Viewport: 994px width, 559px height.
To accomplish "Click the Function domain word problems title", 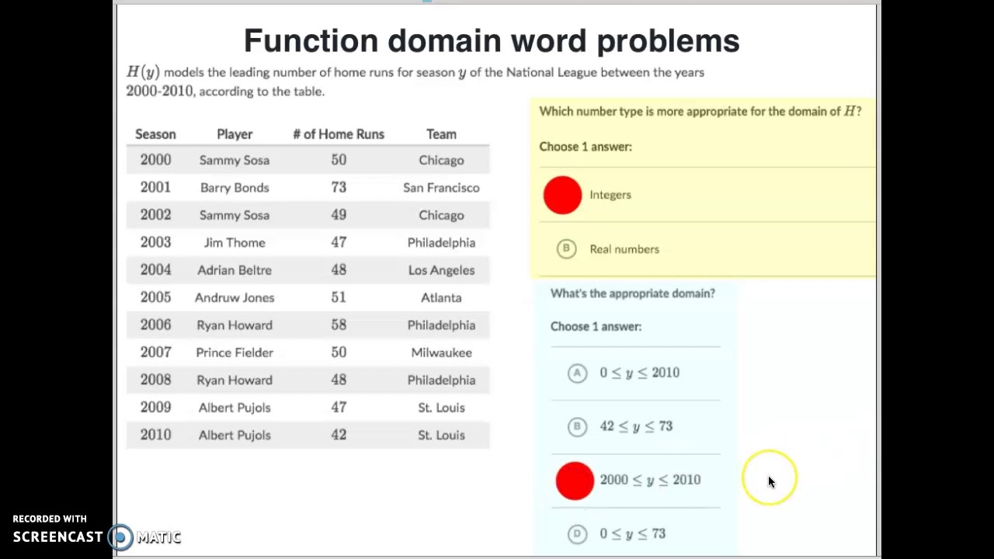I will 492,40.
